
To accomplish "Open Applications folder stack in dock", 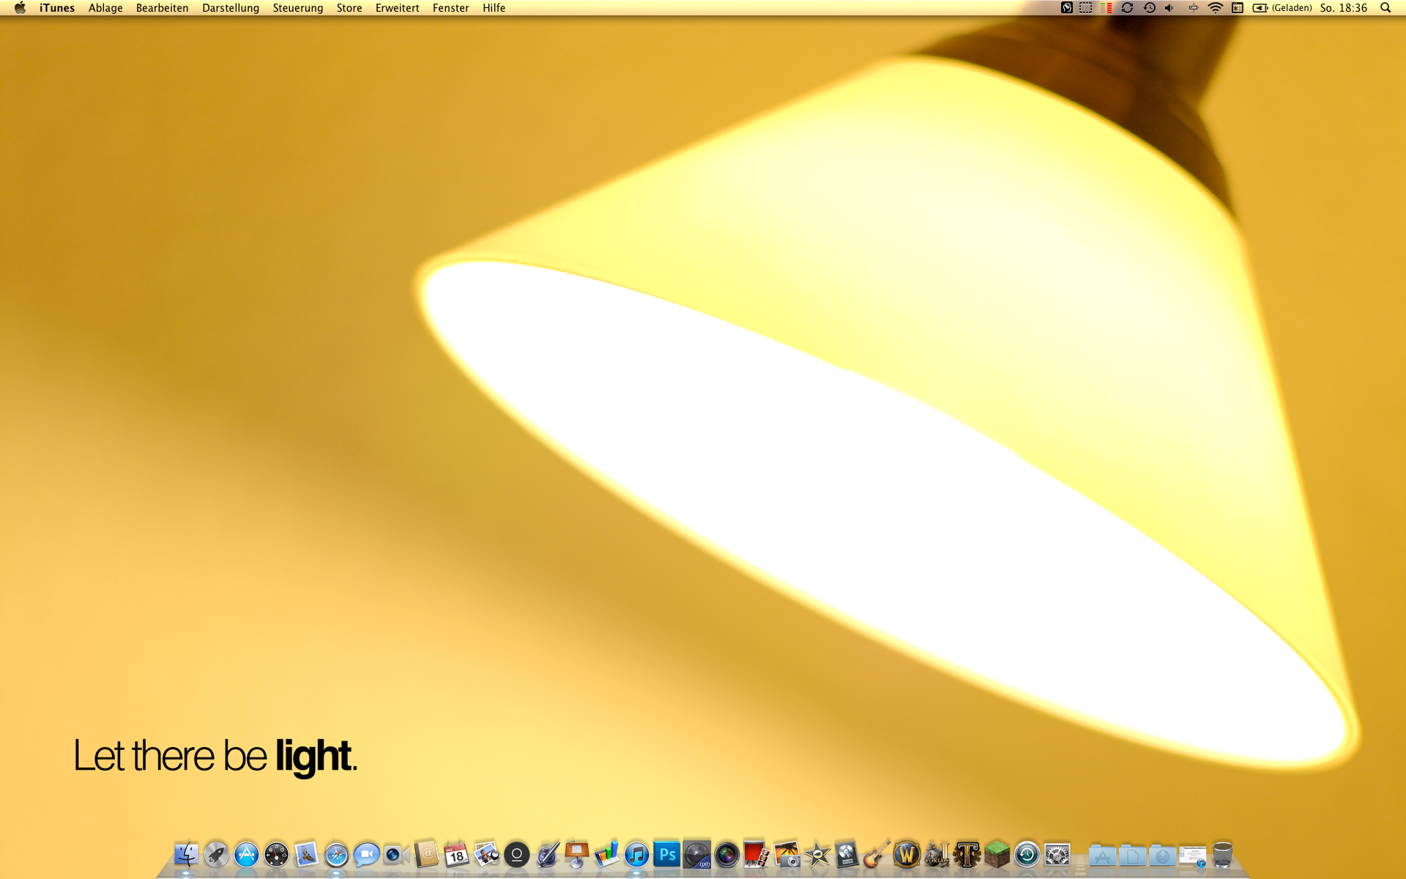I will tap(1102, 854).
